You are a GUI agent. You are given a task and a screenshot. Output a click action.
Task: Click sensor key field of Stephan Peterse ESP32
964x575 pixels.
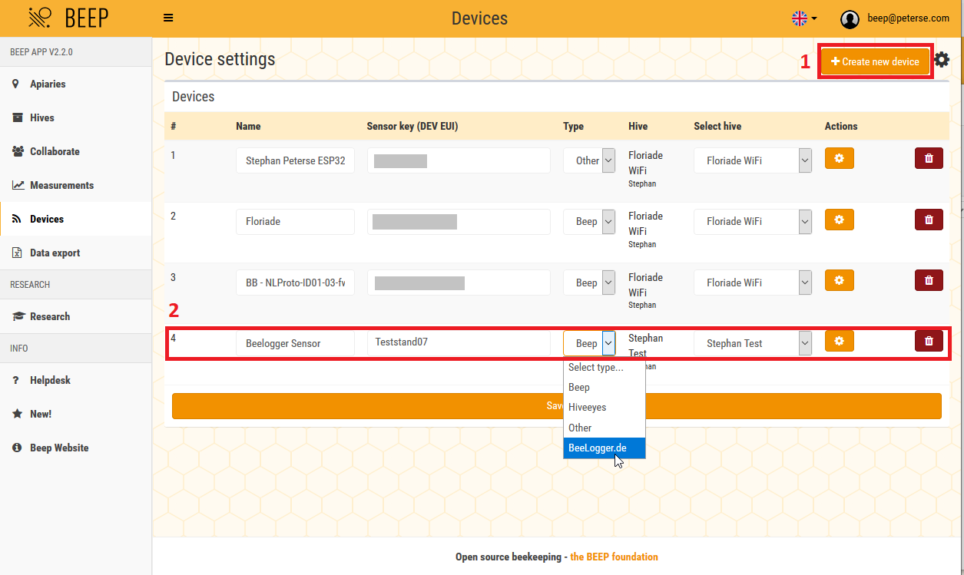[459, 160]
